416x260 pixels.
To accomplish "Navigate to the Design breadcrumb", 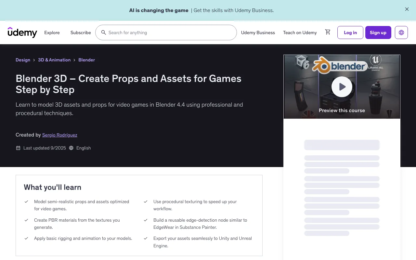I will coord(23,60).
